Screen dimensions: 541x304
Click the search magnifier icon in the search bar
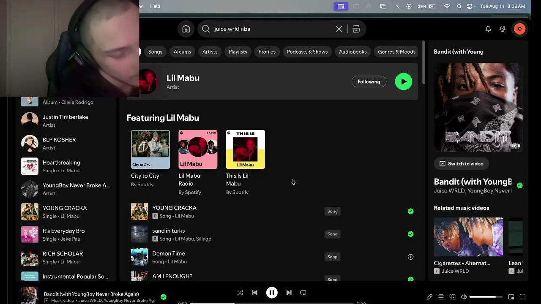tap(206, 29)
